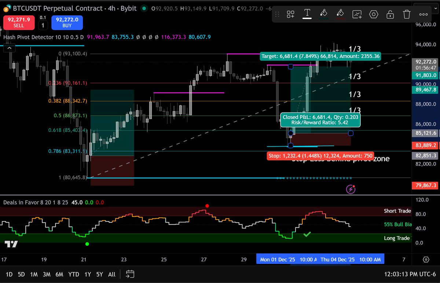Click the green checkmark on oscillator
The width and height of the screenshot is (440, 283).
coord(307,234)
